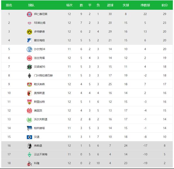Click the Borussia Dortmund BVB logo
This screenshot has width=174, height=169.
pyautogui.click(x=29, y=32)
